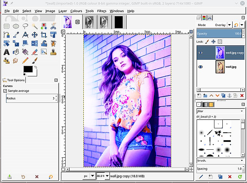Toggle zoom-on-window-resize button at ruler corner
Viewport: 247px width, 183px height.
191,32
